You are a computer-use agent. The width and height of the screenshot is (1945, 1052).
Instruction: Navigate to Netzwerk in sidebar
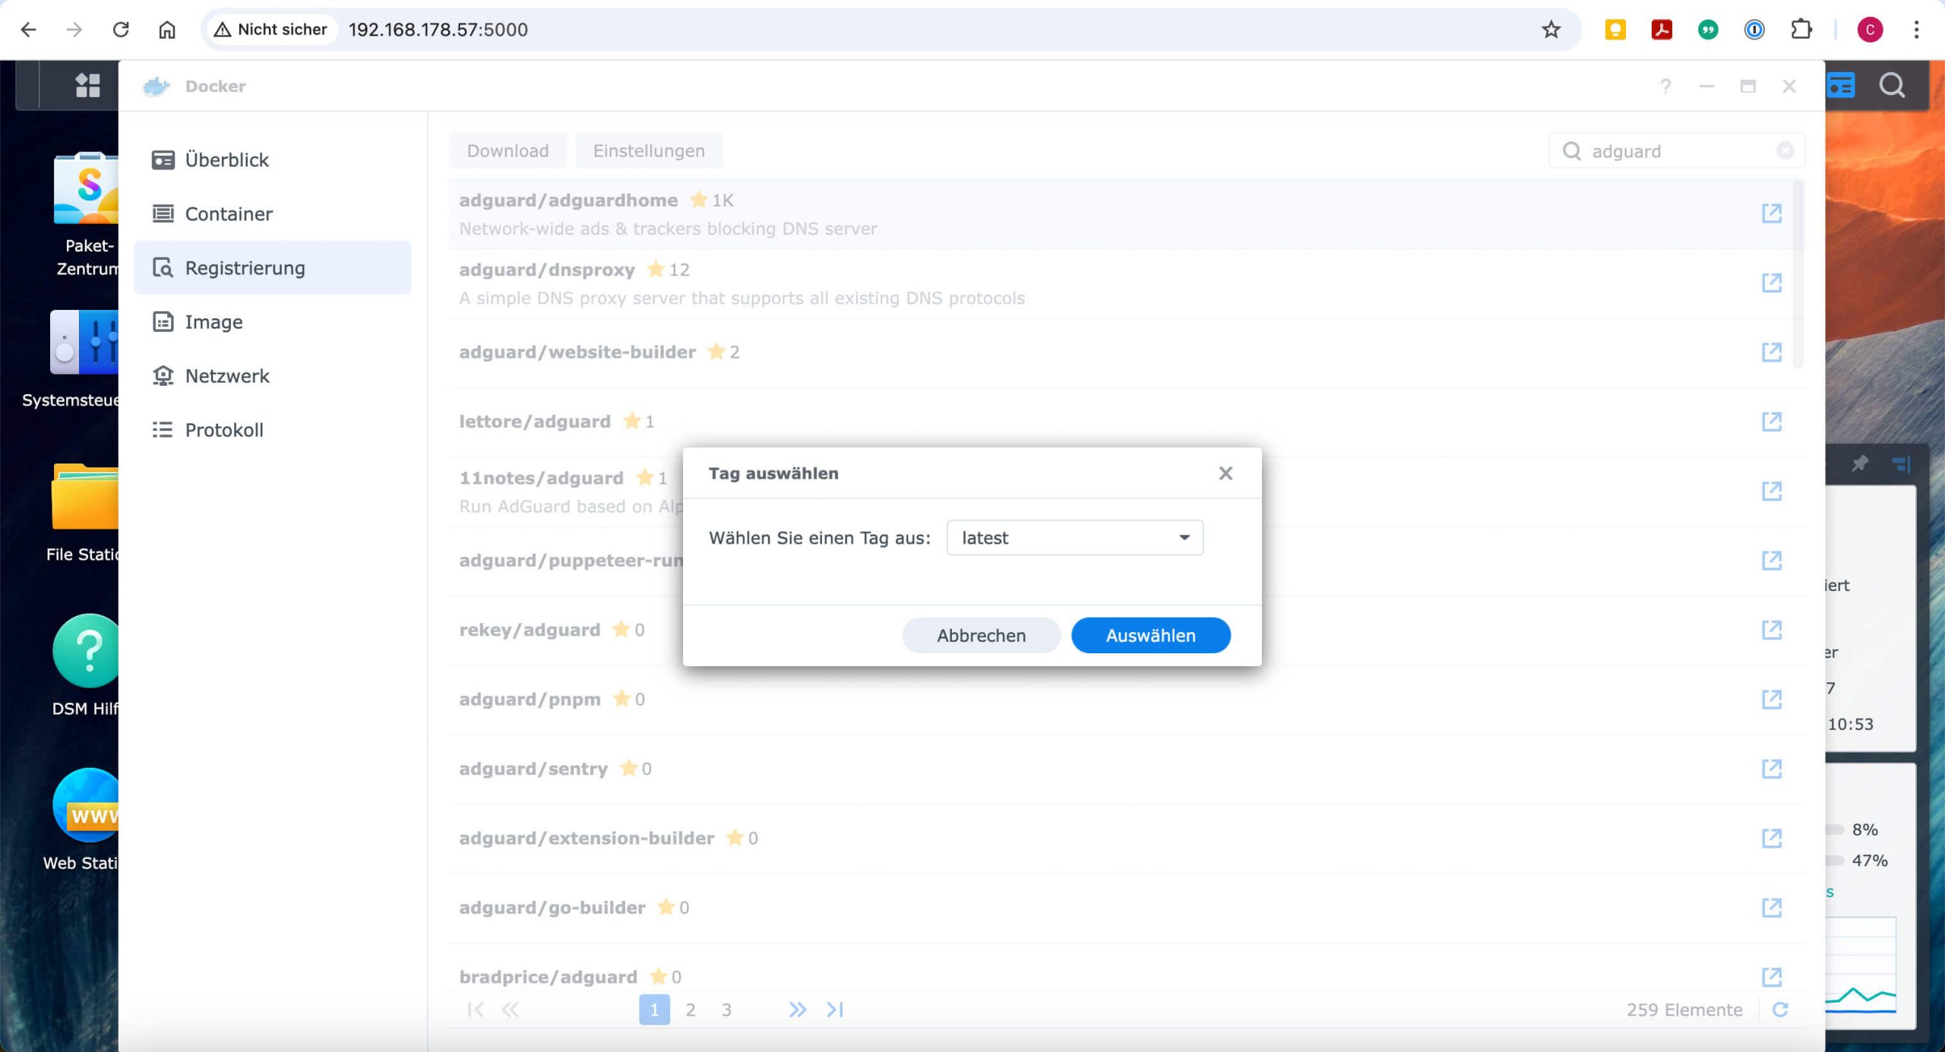226,376
